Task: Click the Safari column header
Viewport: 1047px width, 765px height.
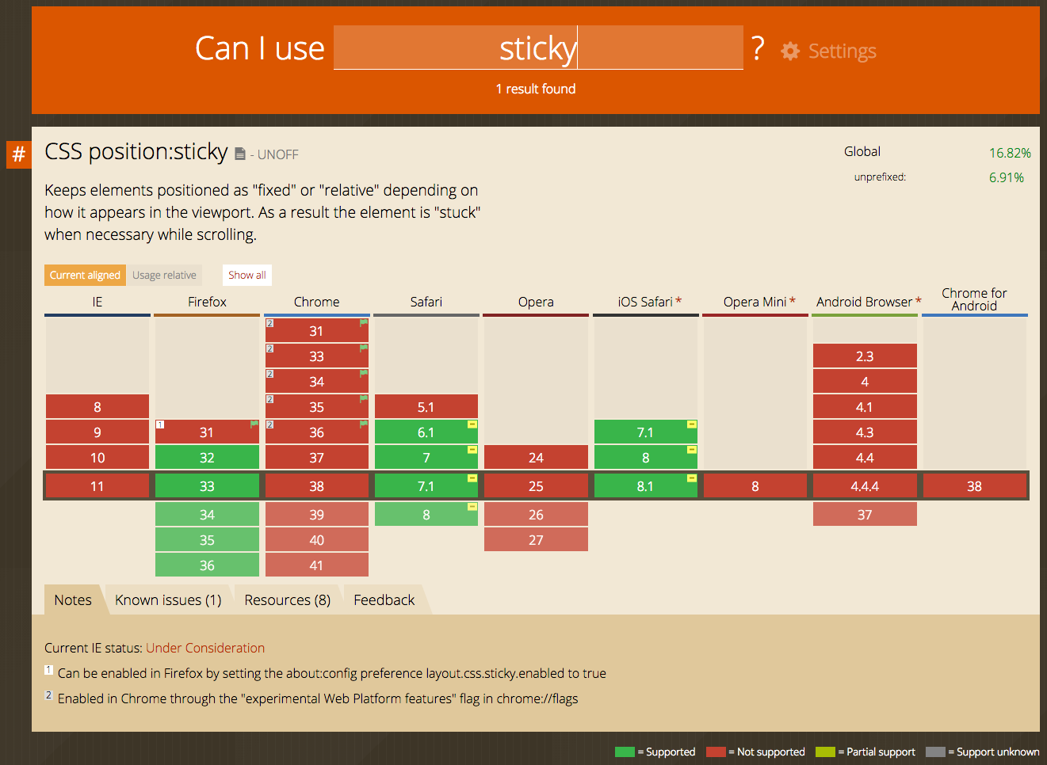Action: tap(426, 302)
